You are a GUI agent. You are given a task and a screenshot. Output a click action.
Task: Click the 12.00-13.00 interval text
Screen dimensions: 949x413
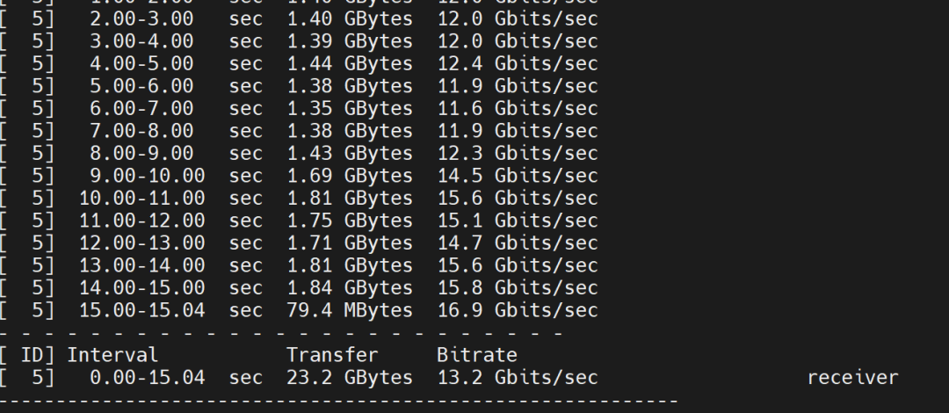(x=142, y=243)
